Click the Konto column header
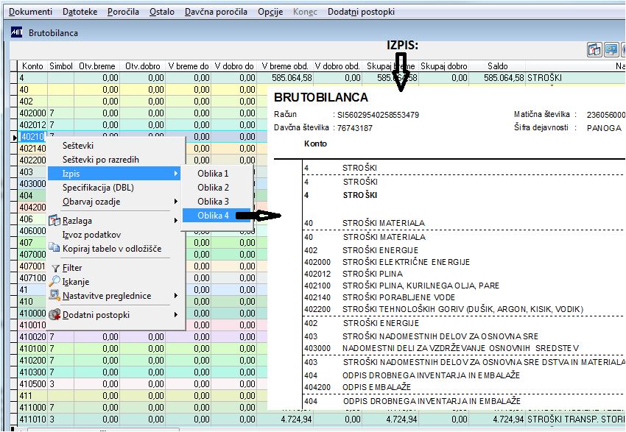626x432 pixels. pos(32,66)
